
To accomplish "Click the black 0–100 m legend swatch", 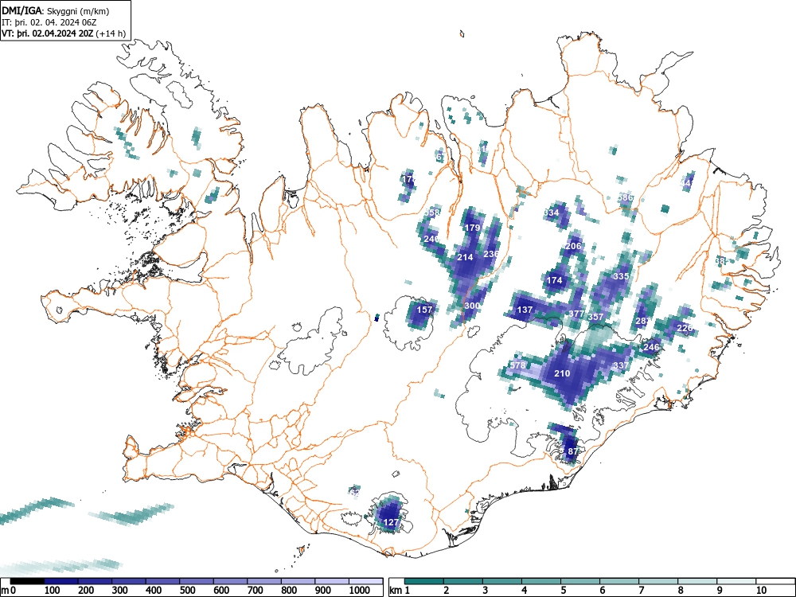I will pos(27,581).
